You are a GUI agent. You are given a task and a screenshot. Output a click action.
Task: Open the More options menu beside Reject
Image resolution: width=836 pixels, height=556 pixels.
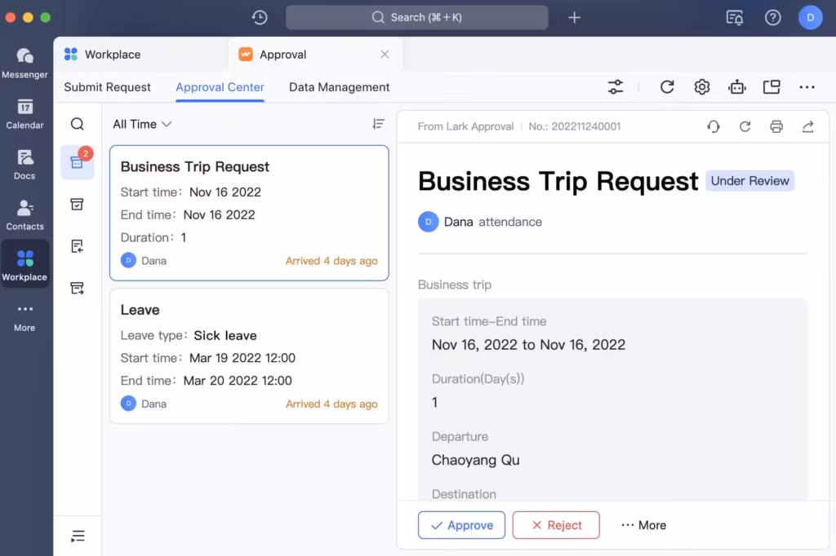click(x=643, y=525)
